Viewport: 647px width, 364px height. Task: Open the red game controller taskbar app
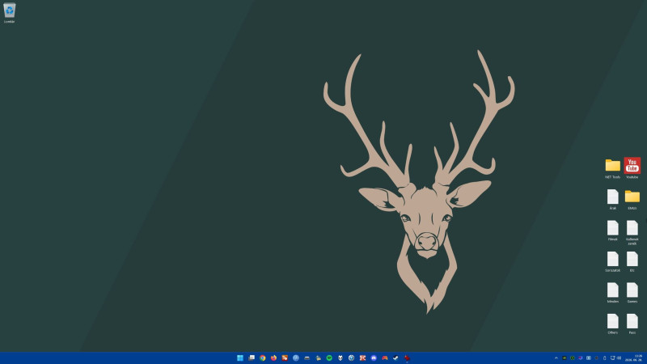coord(385,358)
